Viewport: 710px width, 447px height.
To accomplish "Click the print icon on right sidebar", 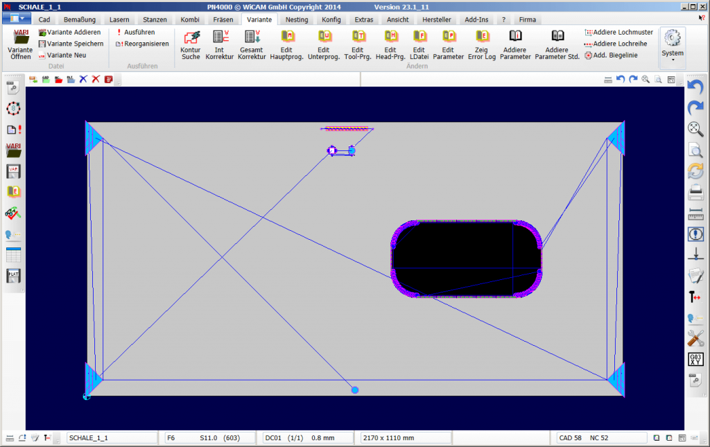I will (x=695, y=193).
